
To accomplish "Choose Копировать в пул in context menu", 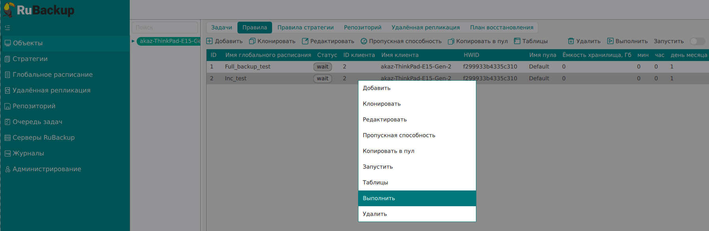I will point(388,151).
